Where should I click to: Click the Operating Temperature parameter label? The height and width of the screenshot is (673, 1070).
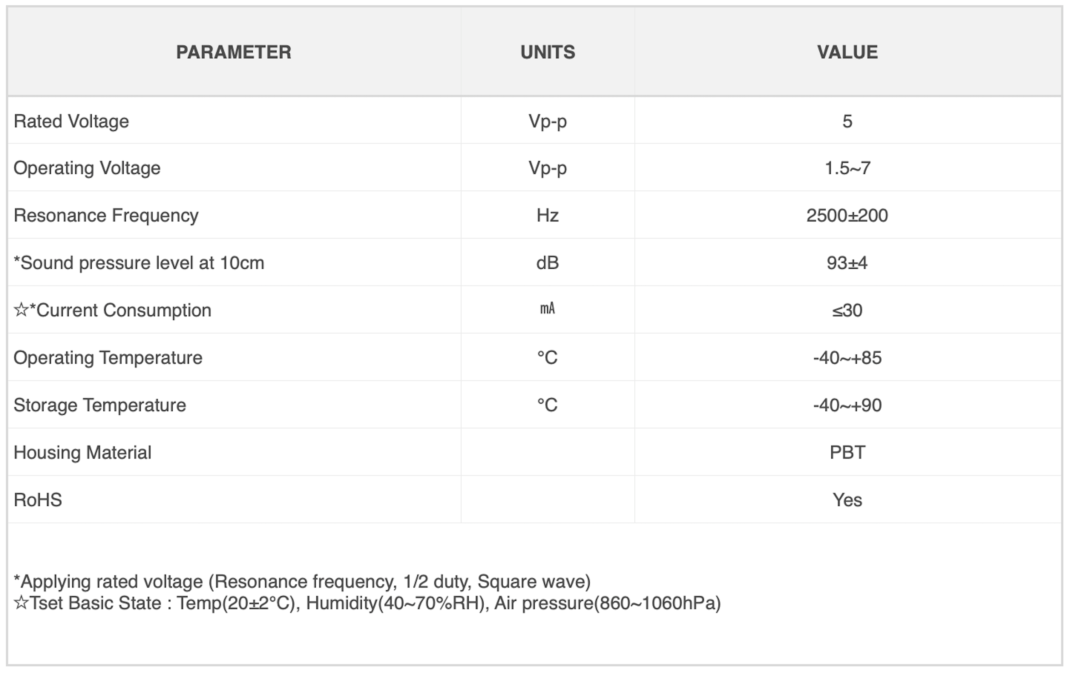pos(108,358)
